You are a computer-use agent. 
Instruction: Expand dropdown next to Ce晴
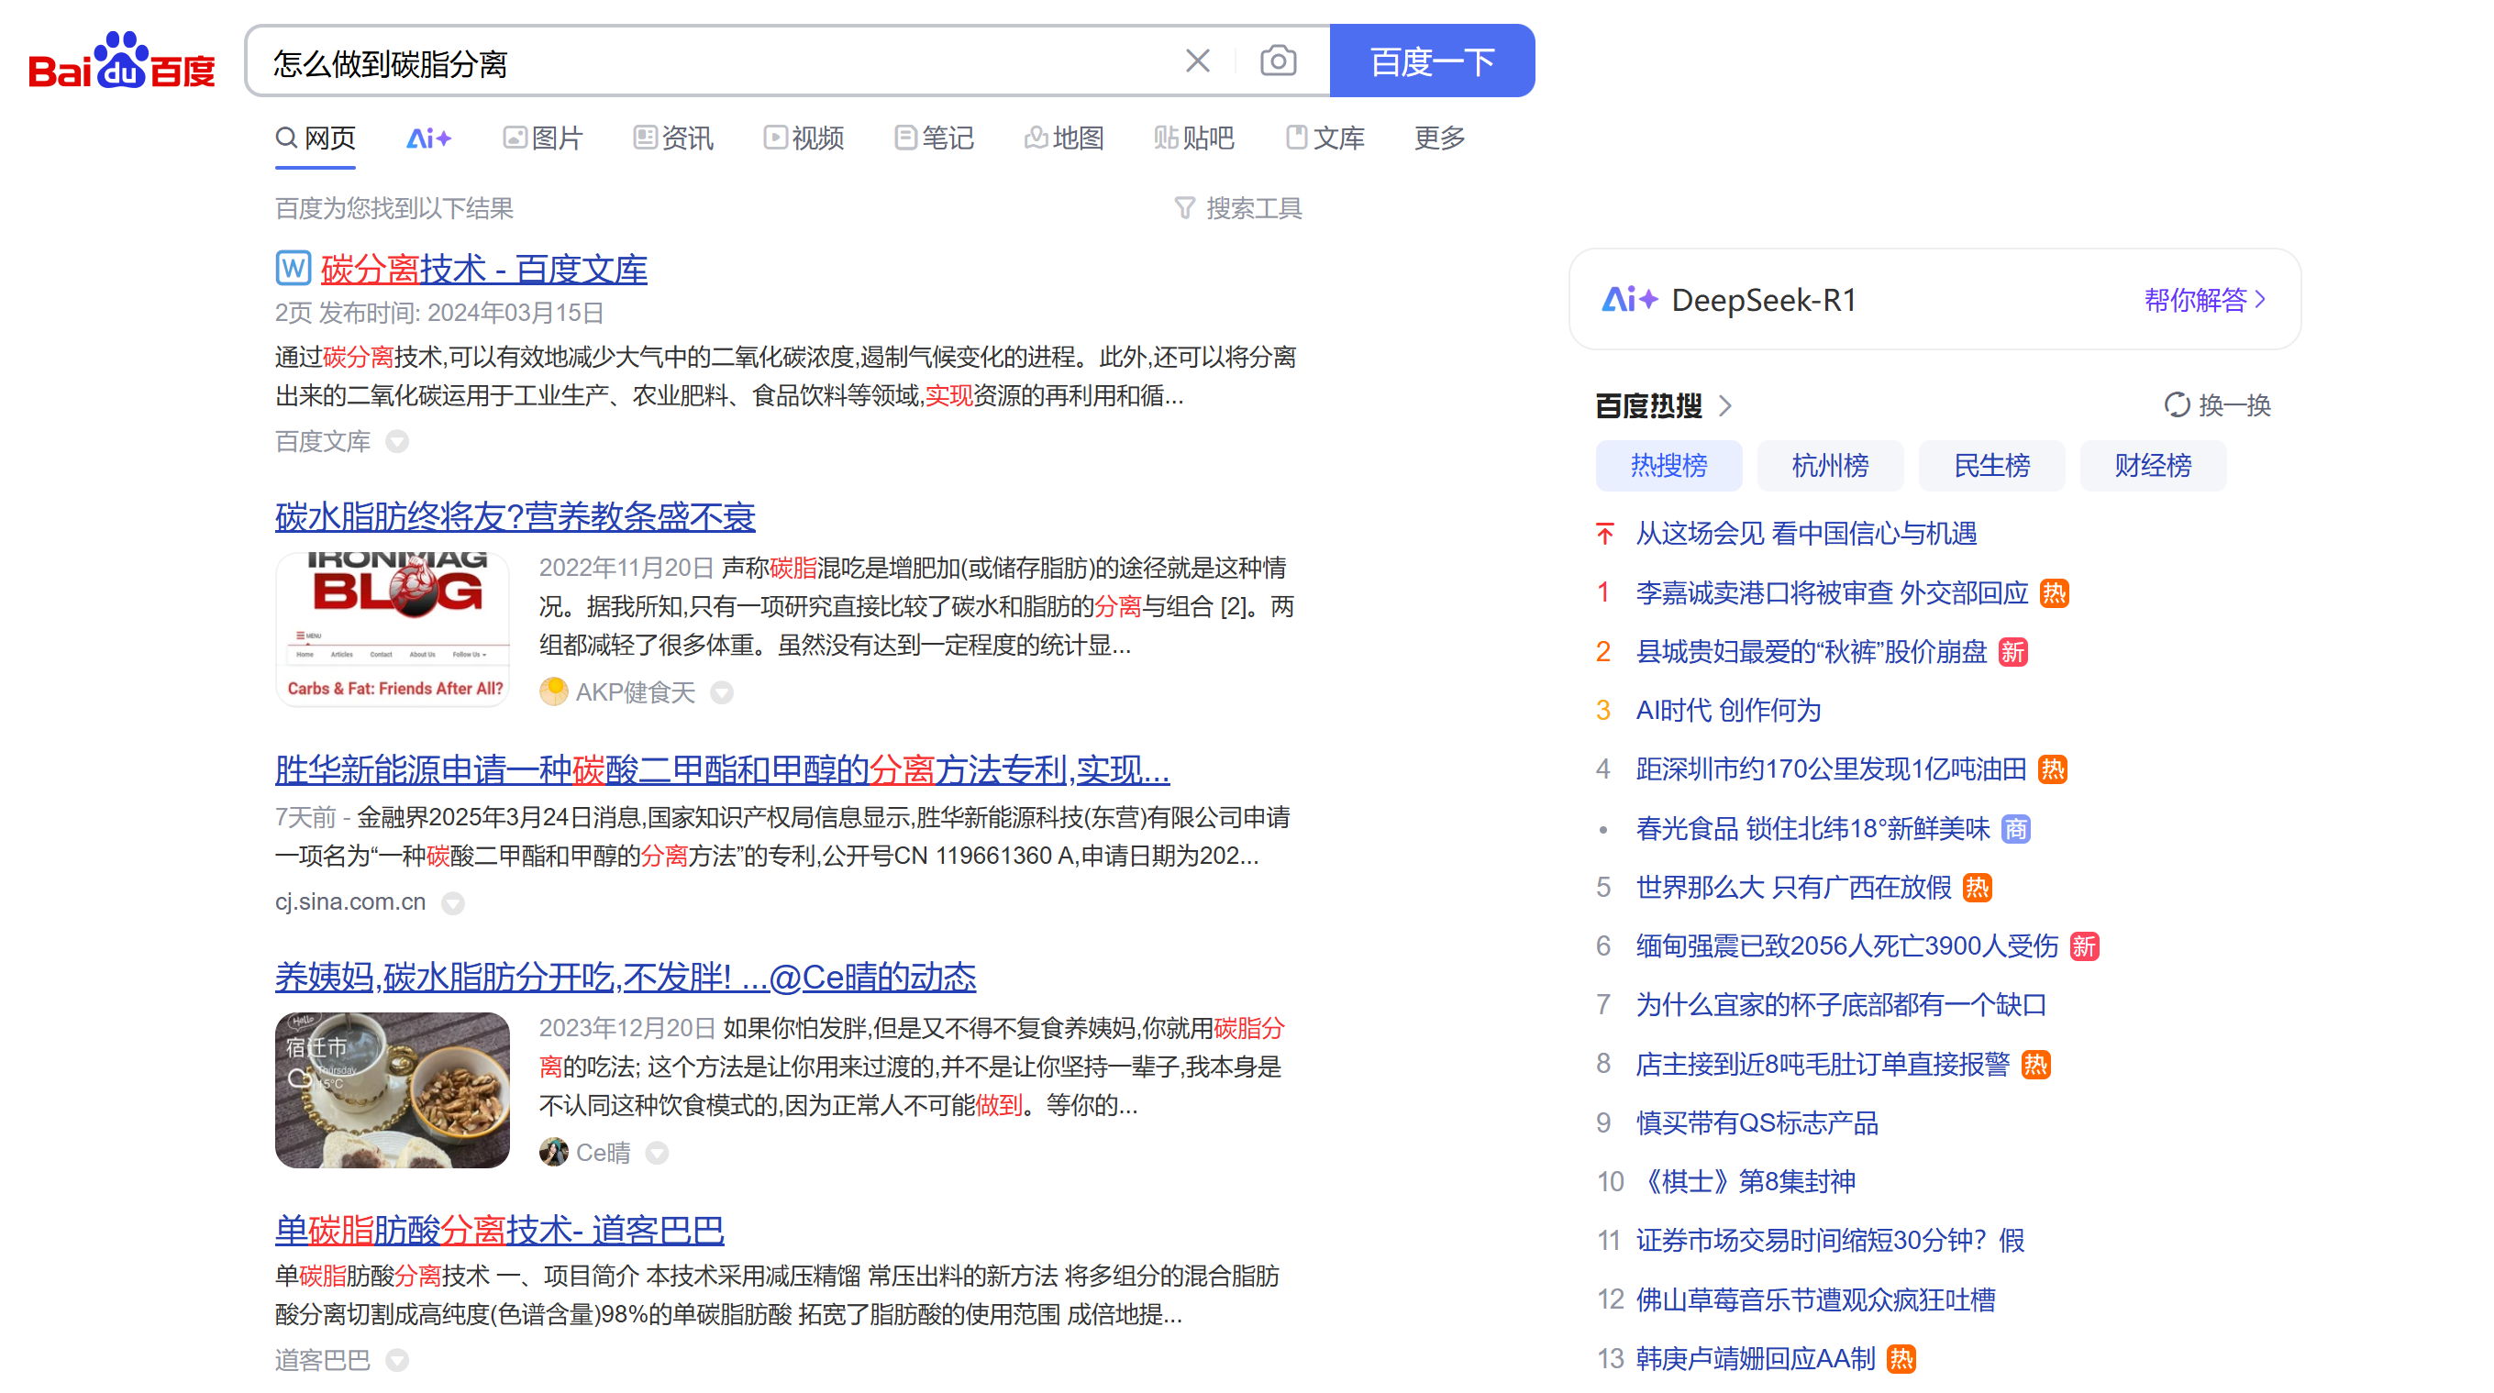point(657,1153)
